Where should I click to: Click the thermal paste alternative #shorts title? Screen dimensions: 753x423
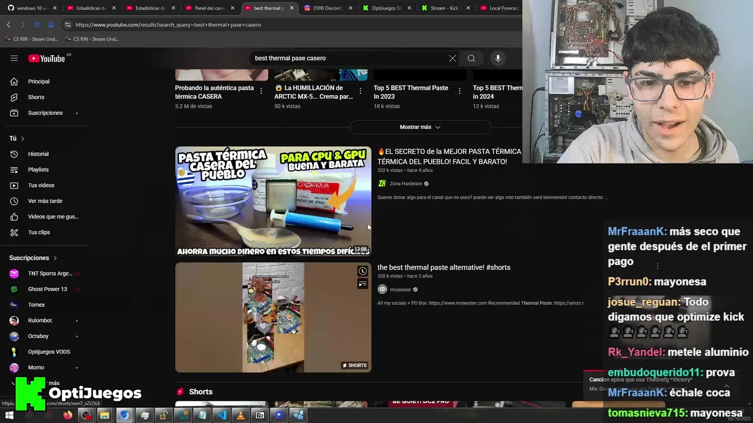[444, 267]
